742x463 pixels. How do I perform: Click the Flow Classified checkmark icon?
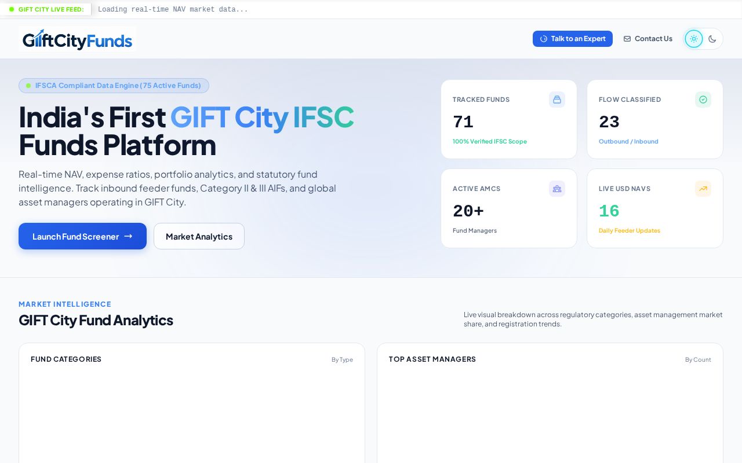point(703,100)
